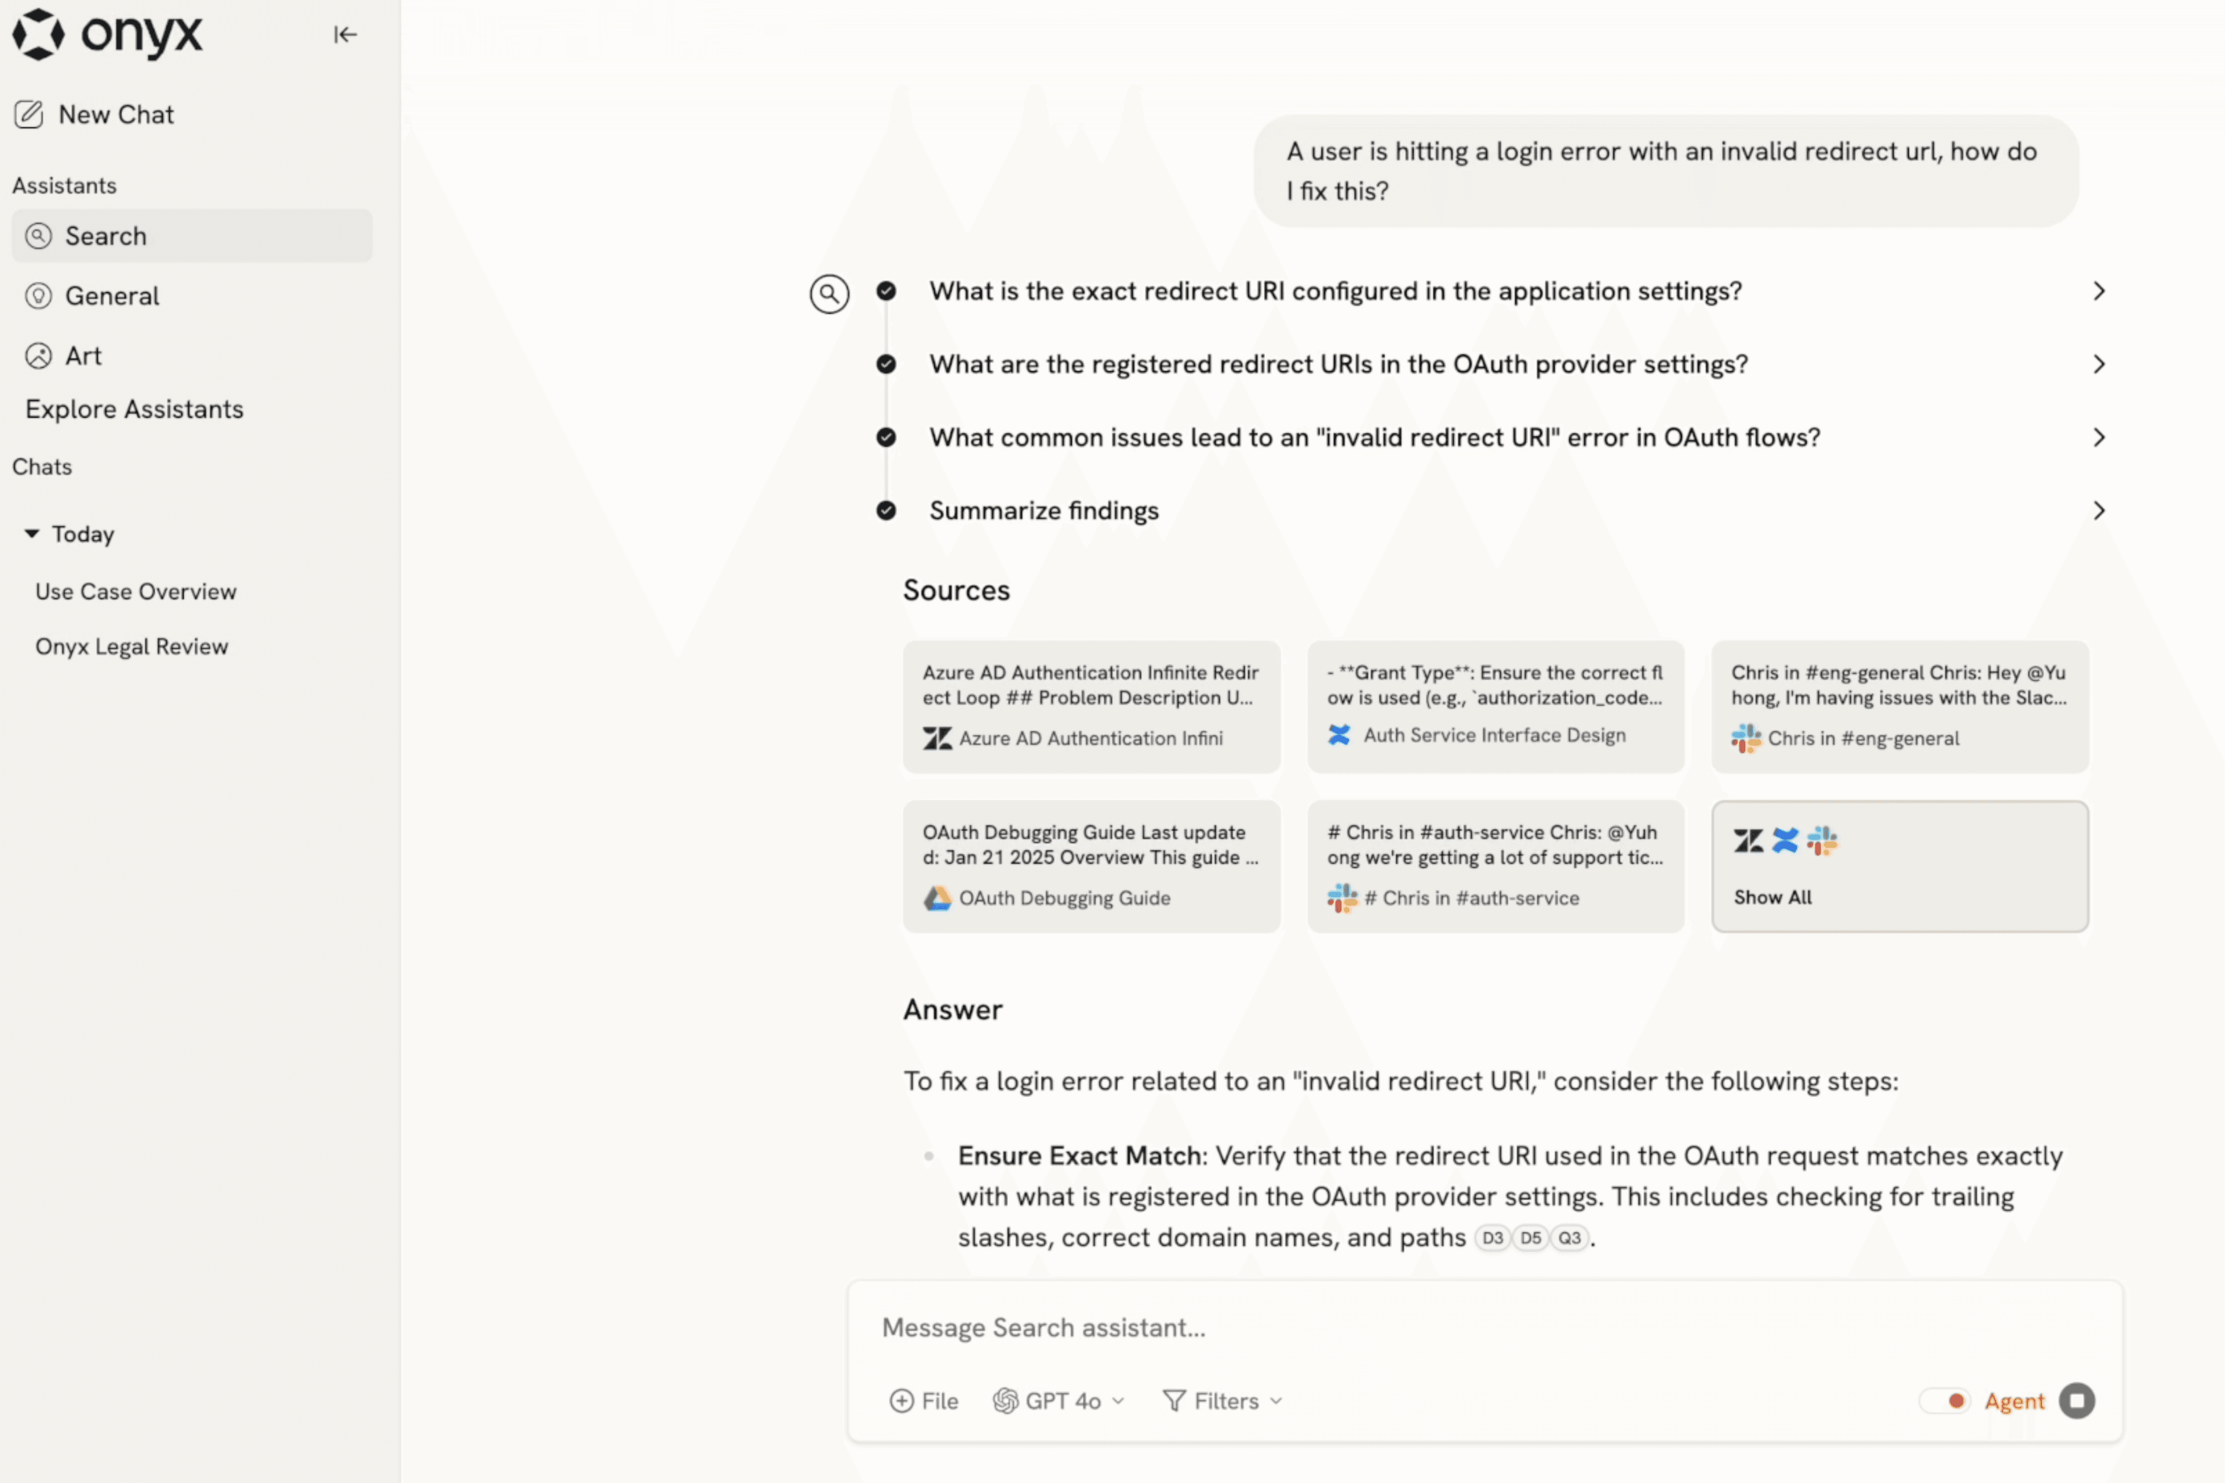Screen dimensions: 2225x1483
Task: Open the Q3 citation badge
Action: [x=1569, y=1238]
